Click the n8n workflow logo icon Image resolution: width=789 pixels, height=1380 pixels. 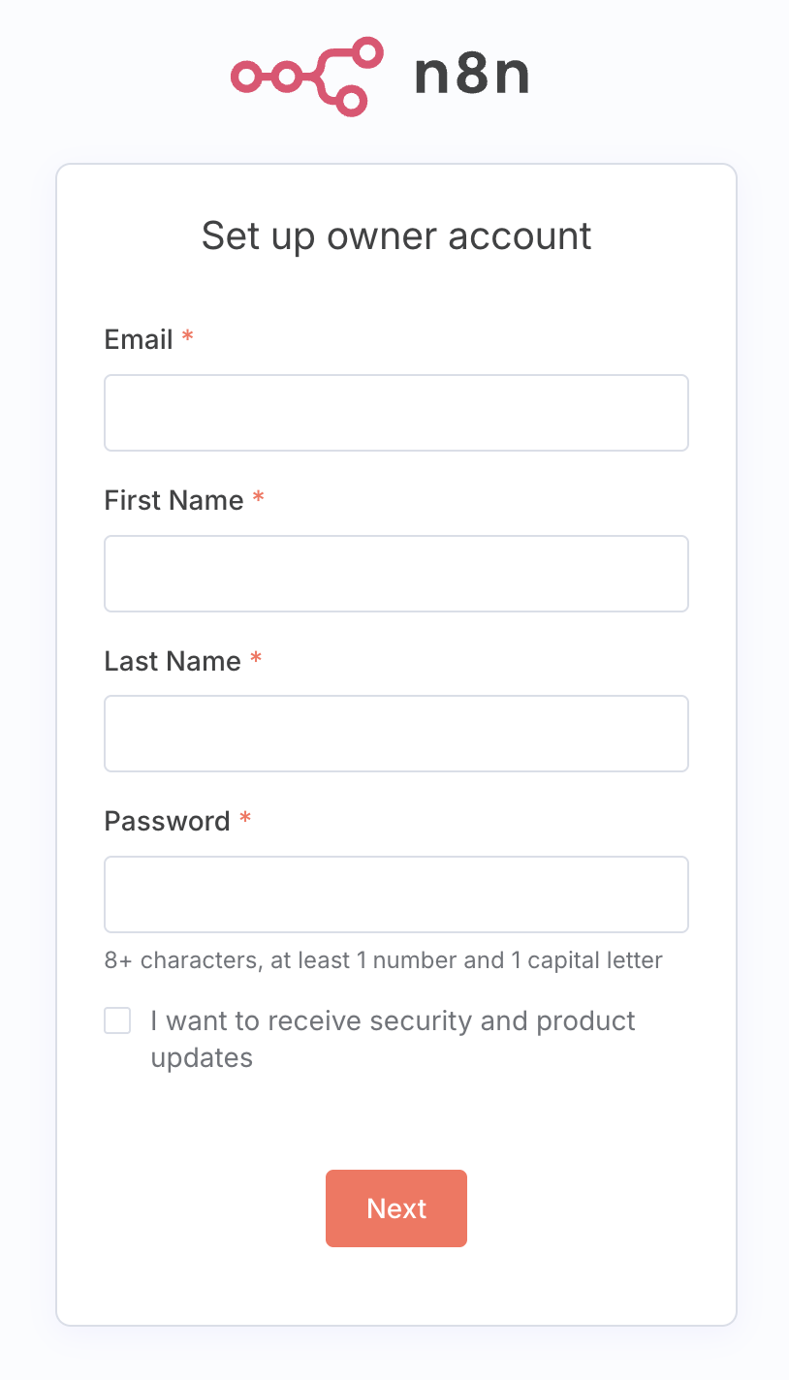[x=306, y=77]
